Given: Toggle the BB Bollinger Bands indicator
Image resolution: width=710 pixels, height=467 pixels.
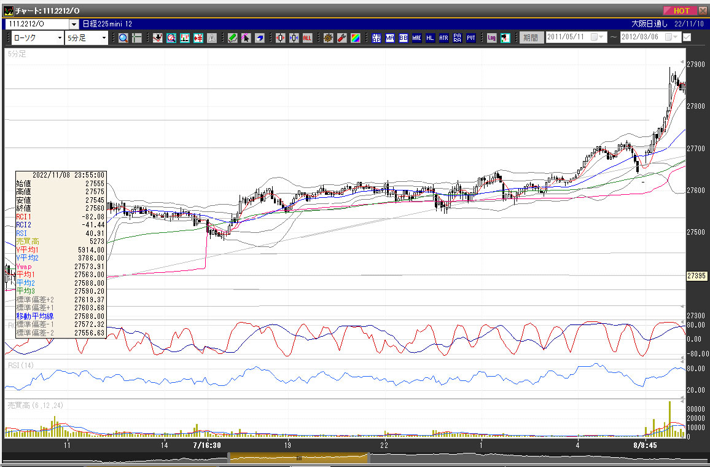Looking at the screenshot, I should (403, 38).
